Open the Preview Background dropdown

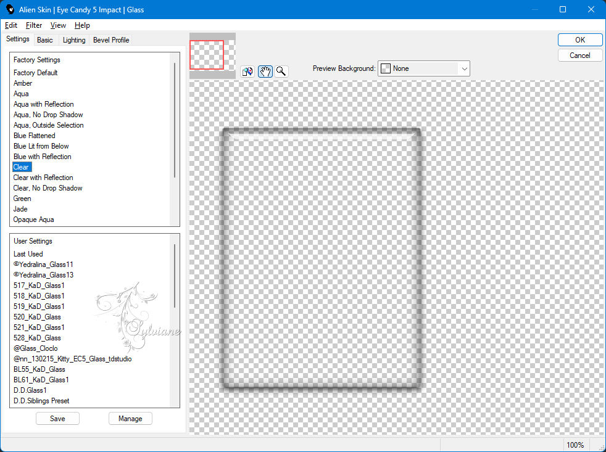click(x=423, y=68)
